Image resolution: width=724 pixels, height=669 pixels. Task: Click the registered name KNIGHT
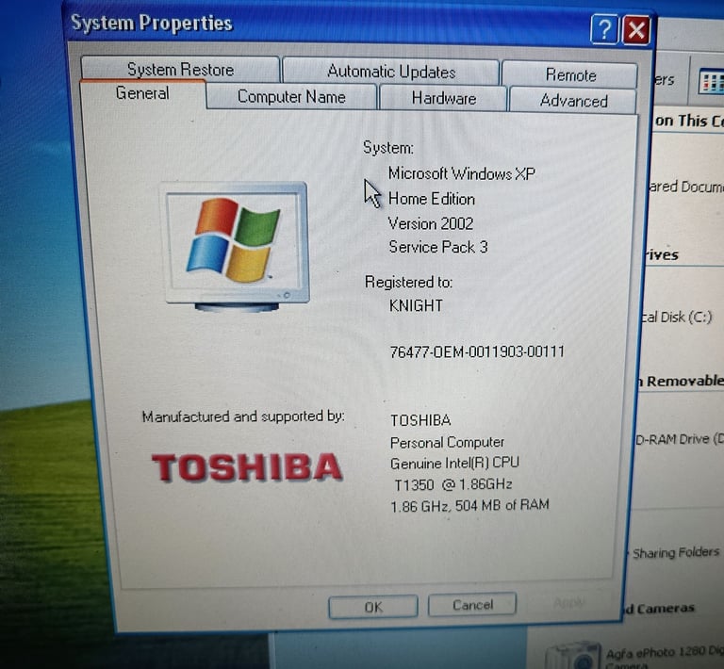(416, 305)
